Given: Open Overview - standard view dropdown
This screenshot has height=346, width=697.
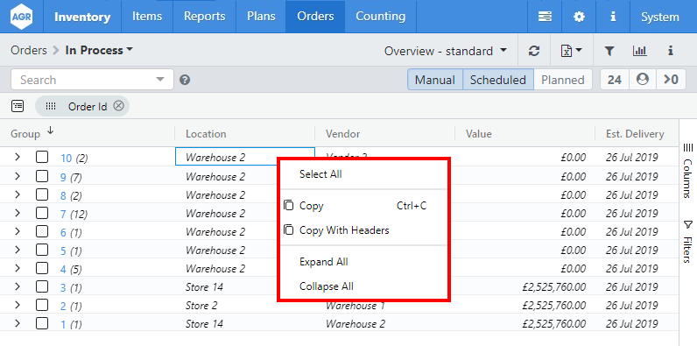Looking at the screenshot, I should point(446,51).
